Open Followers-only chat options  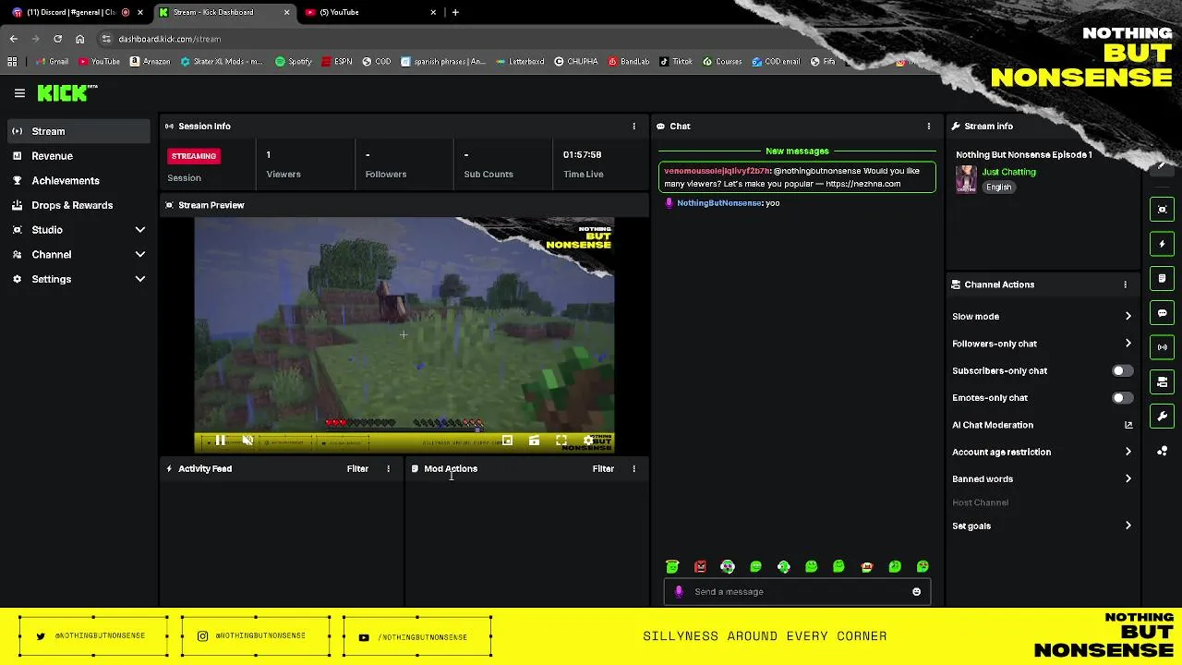click(x=1042, y=344)
